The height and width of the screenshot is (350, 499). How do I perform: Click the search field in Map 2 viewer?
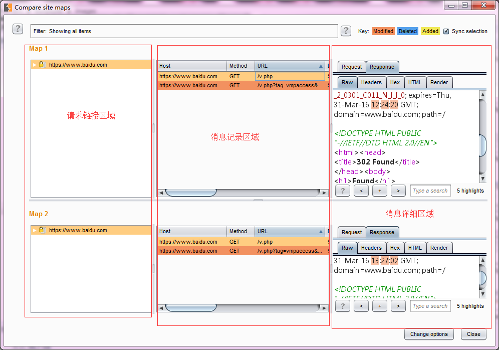430,306
